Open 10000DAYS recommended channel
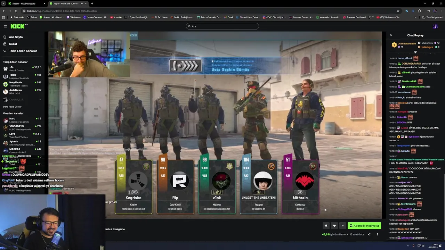Viewport: 445px width, 250px height. pos(22,128)
